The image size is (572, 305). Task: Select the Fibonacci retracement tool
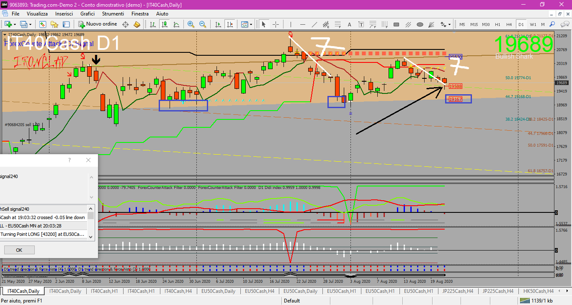(339, 24)
